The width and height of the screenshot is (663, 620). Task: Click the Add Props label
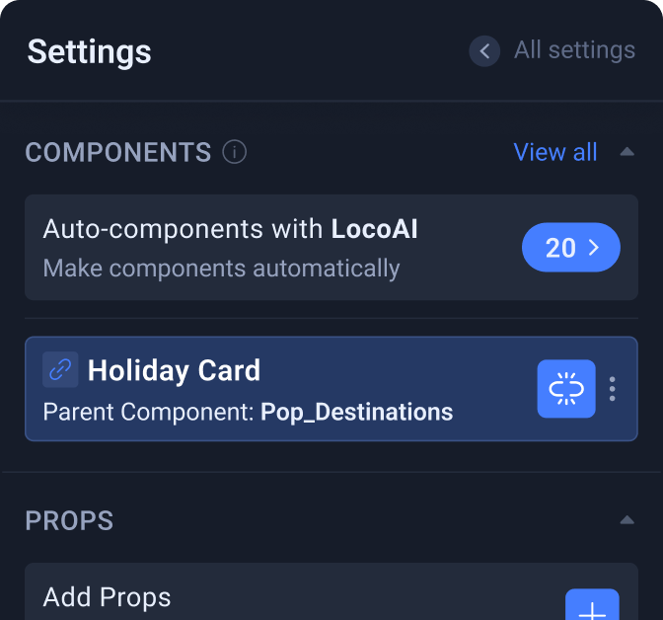(107, 597)
